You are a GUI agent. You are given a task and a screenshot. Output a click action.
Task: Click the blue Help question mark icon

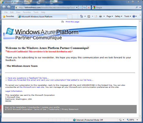tap(134, 16)
